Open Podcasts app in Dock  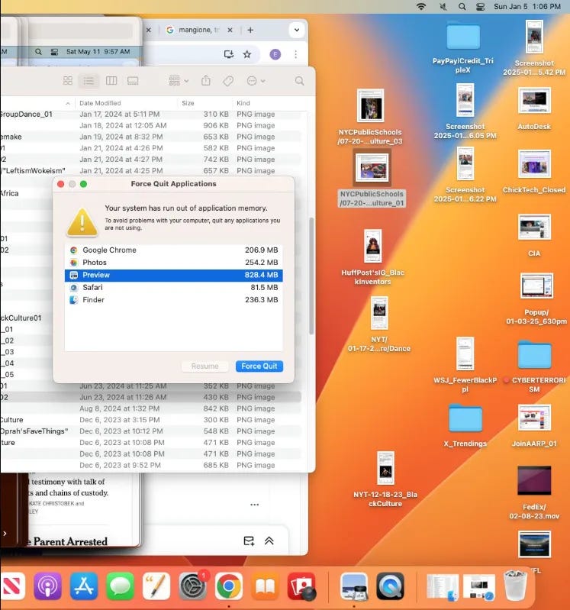47,586
